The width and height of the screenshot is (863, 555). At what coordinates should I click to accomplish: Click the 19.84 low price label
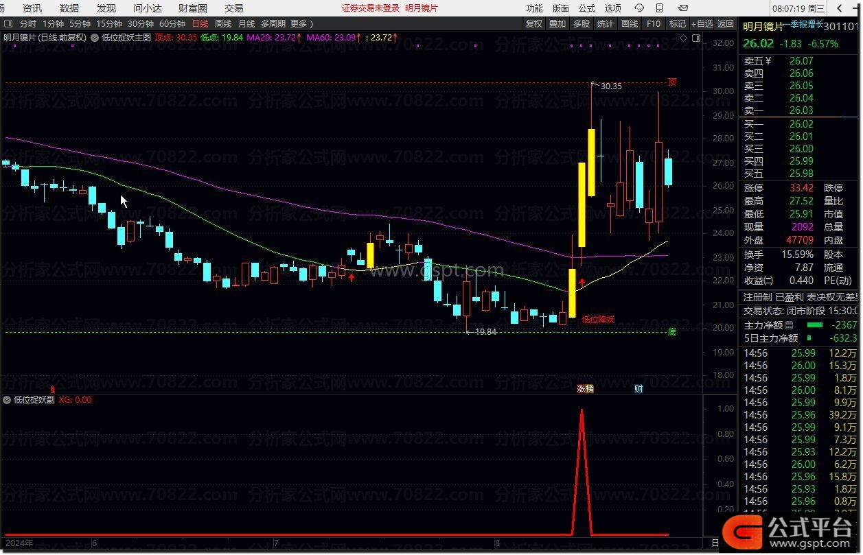pyautogui.click(x=485, y=332)
